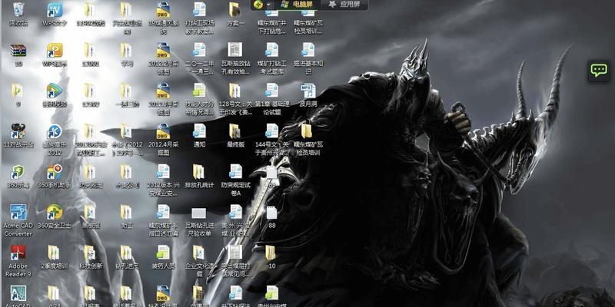Screen dimensions: 615x307
Task: Select the 17307 folder
Action: [x=91, y=95]
